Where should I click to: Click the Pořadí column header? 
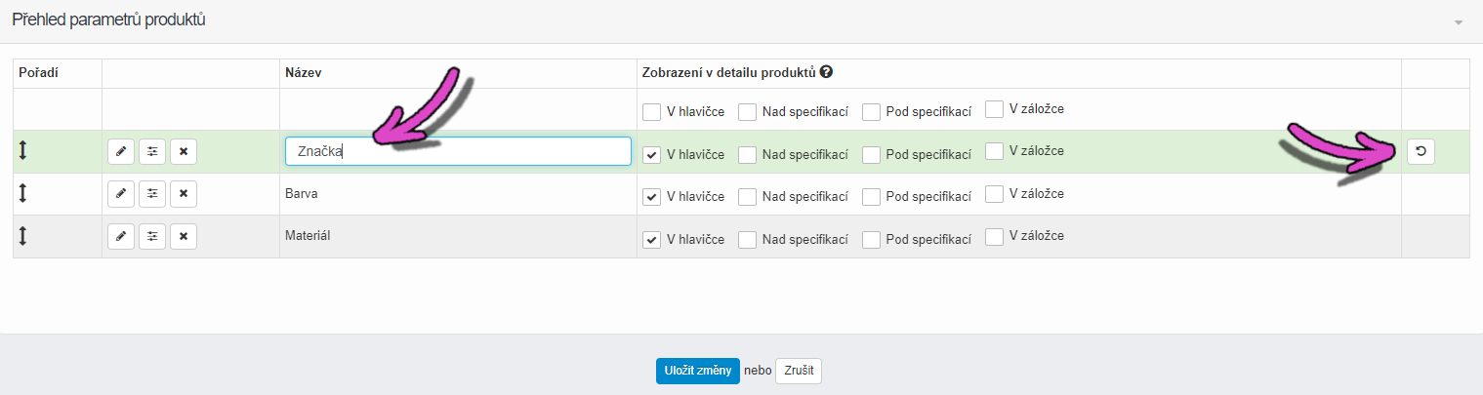click(40, 73)
